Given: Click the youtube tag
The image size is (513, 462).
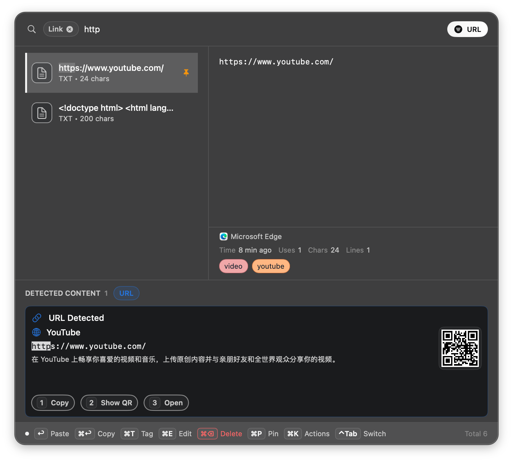Looking at the screenshot, I should pos(271,266).
